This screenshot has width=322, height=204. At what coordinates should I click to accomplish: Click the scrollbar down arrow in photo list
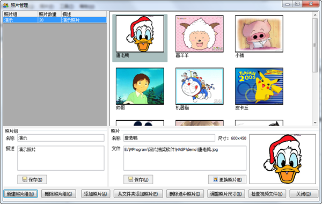click(x=315, y=123)
